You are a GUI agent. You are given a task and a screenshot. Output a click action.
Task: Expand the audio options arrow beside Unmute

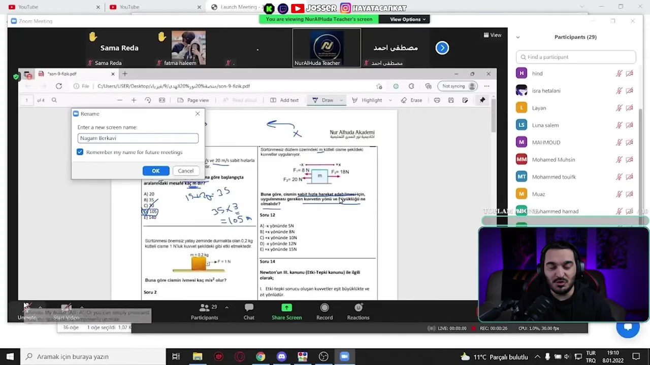click(41, 307)
